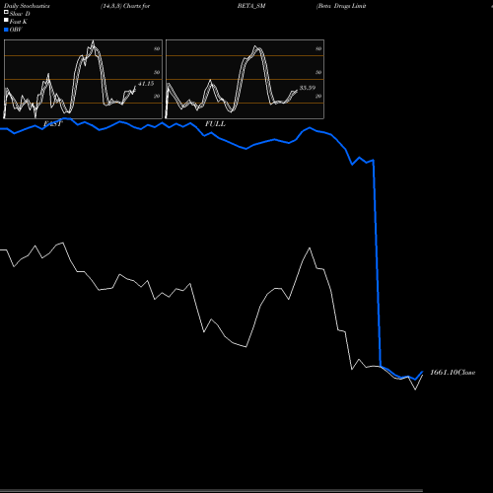The image size is (493, 493).
Task: Click the 'Fast K' legend label
Action: pyautogui.click(x=19, y=22)
